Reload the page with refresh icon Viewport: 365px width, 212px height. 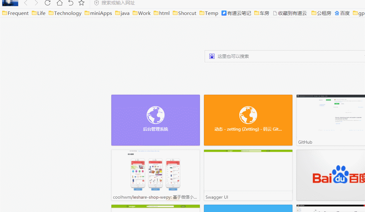pyautogui.click(x=47, y=3)
